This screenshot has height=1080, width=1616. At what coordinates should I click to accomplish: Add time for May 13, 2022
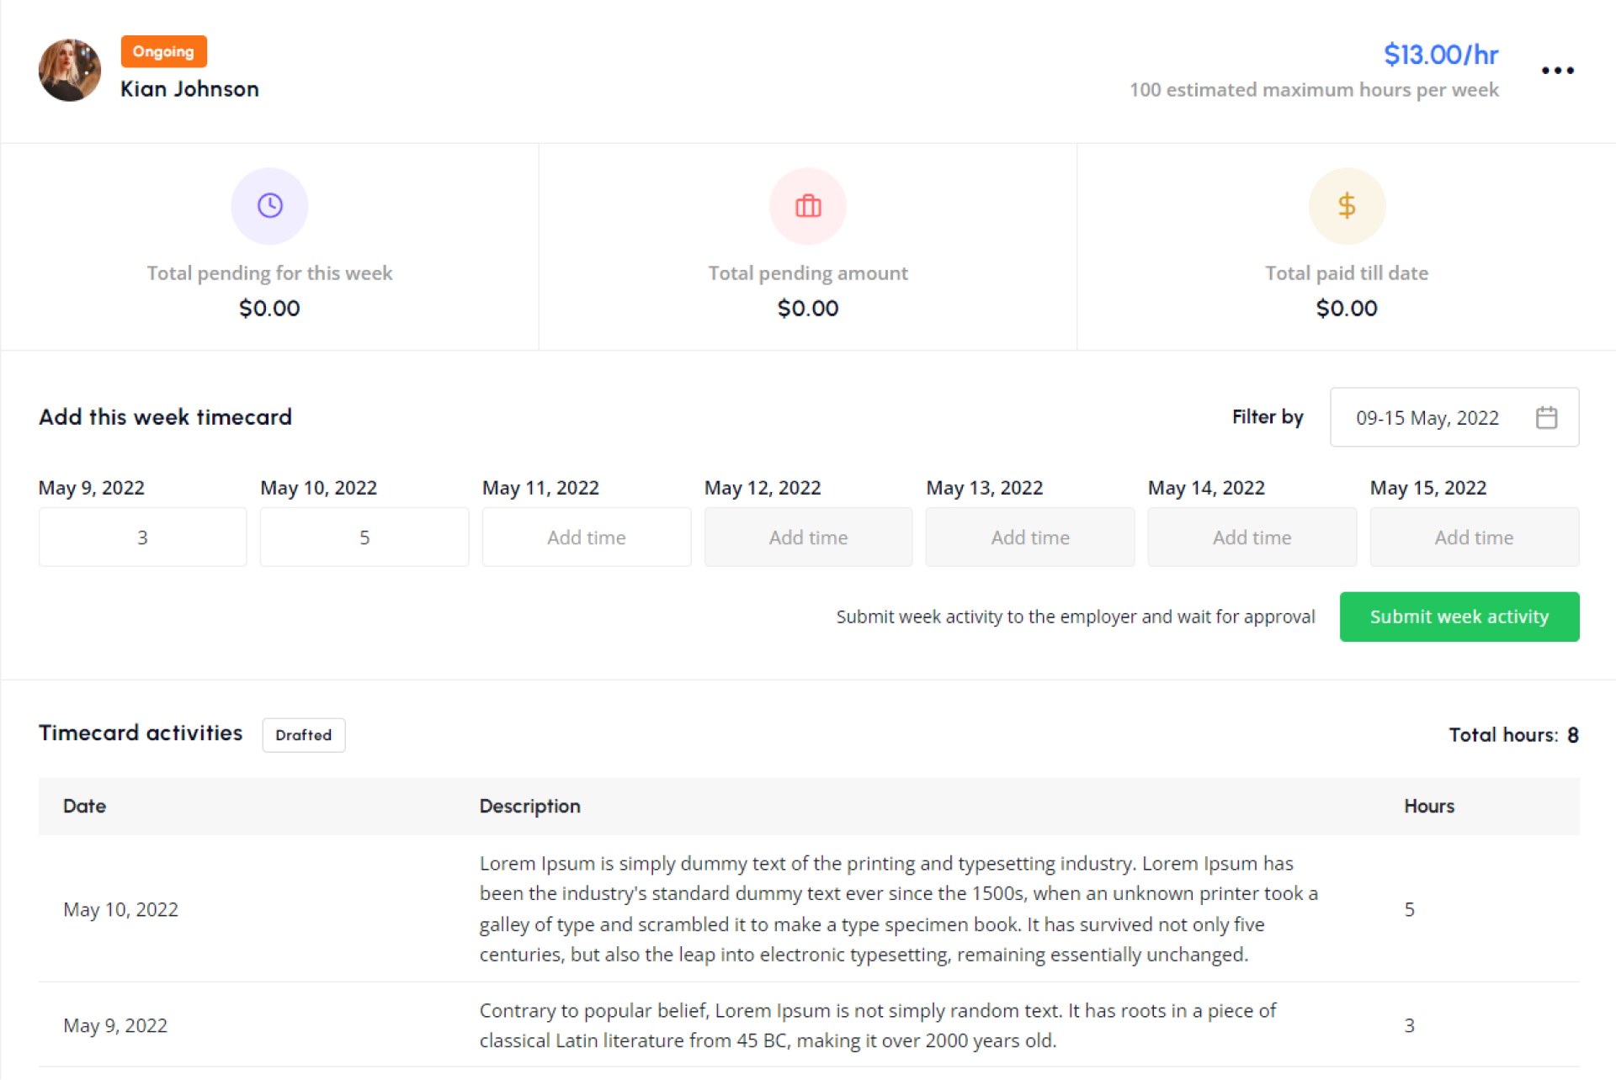click(1029, 537)
